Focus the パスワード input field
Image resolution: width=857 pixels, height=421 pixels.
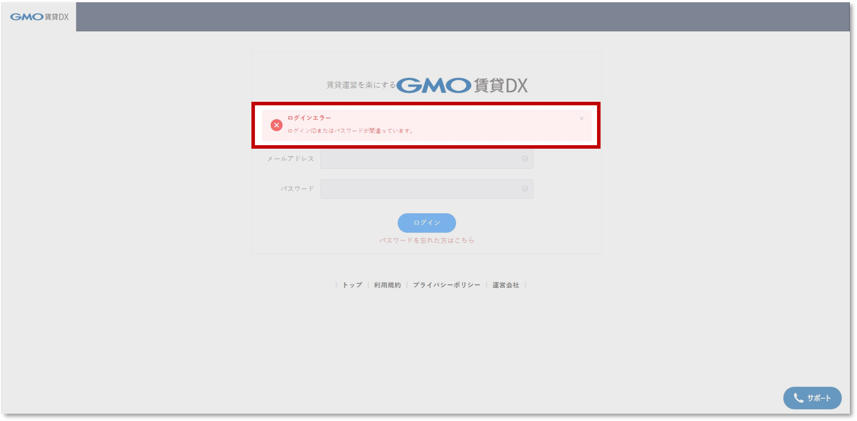tap(426, 189)
